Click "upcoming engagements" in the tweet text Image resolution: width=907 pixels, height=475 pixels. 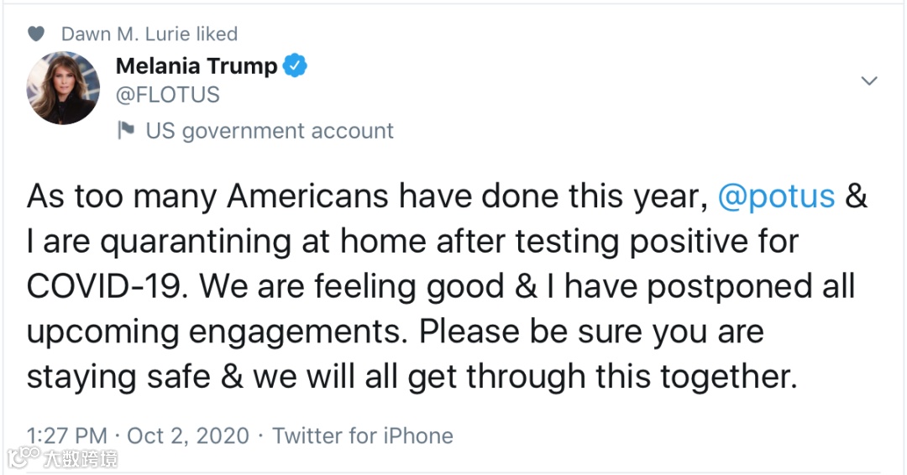(217, 331)
